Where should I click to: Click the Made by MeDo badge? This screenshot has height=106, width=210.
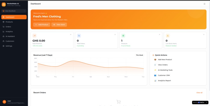[x=199, y=102]
